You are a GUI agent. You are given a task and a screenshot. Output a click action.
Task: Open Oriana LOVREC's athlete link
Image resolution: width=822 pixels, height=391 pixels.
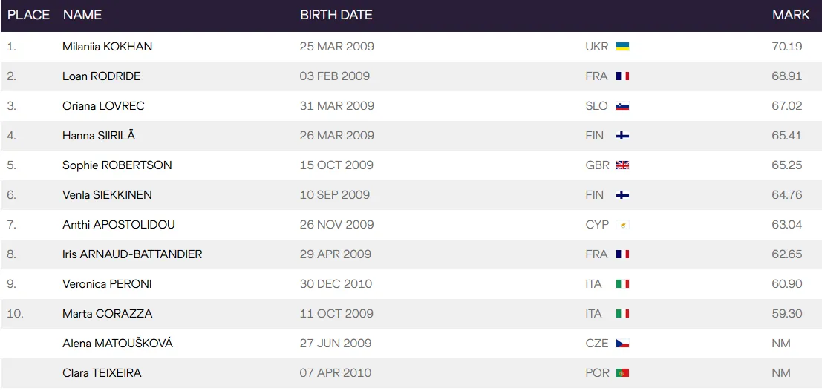coord(103,106)
